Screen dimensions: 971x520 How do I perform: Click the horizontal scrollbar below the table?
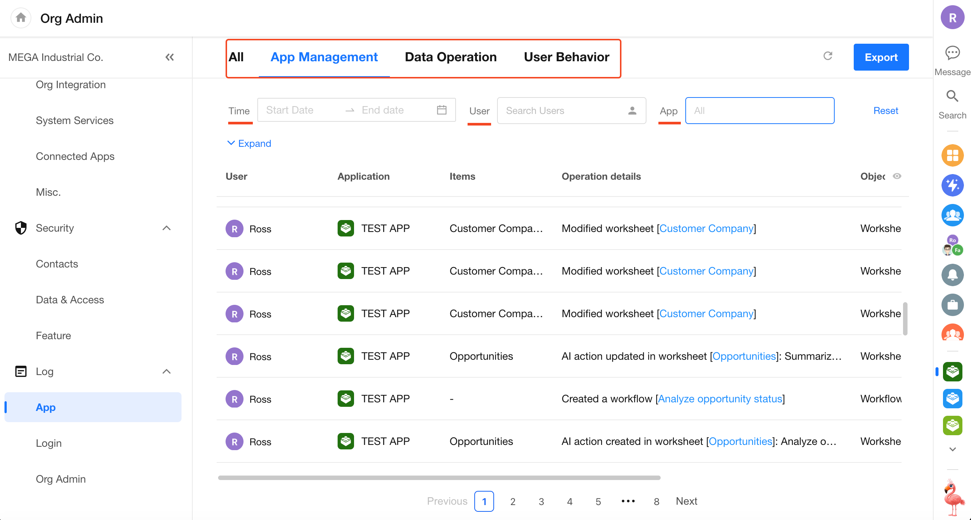[439, 477]
